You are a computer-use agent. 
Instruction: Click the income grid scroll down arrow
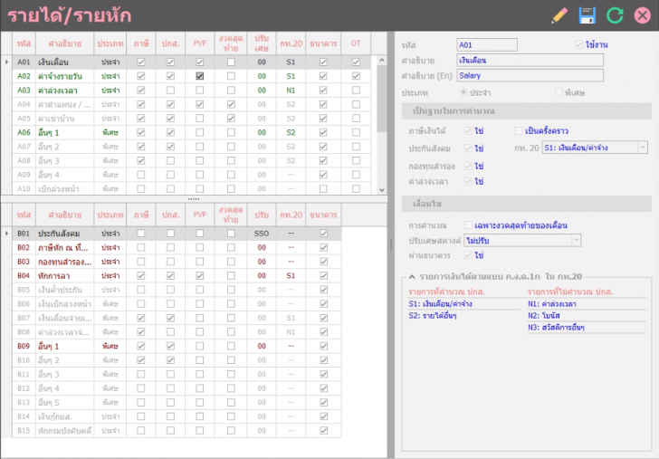pos(382,189)
